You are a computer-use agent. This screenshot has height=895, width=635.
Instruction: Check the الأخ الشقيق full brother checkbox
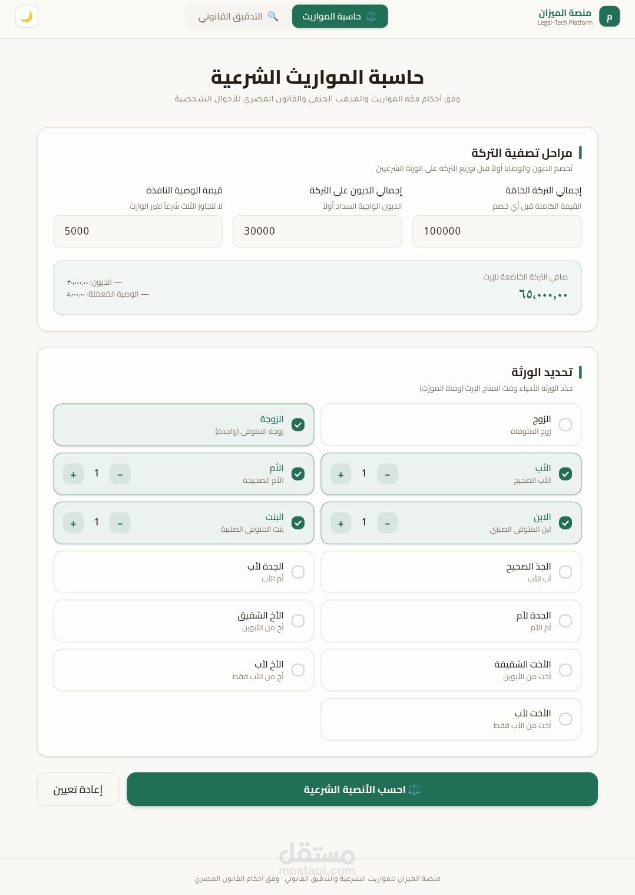click(x=298, y=621)
